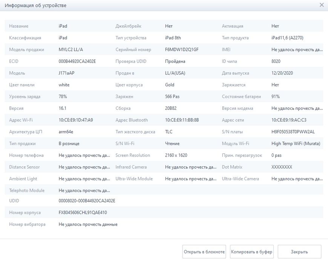
Task: Click manufacture date 12/20/2020
Action: [282, 73]
